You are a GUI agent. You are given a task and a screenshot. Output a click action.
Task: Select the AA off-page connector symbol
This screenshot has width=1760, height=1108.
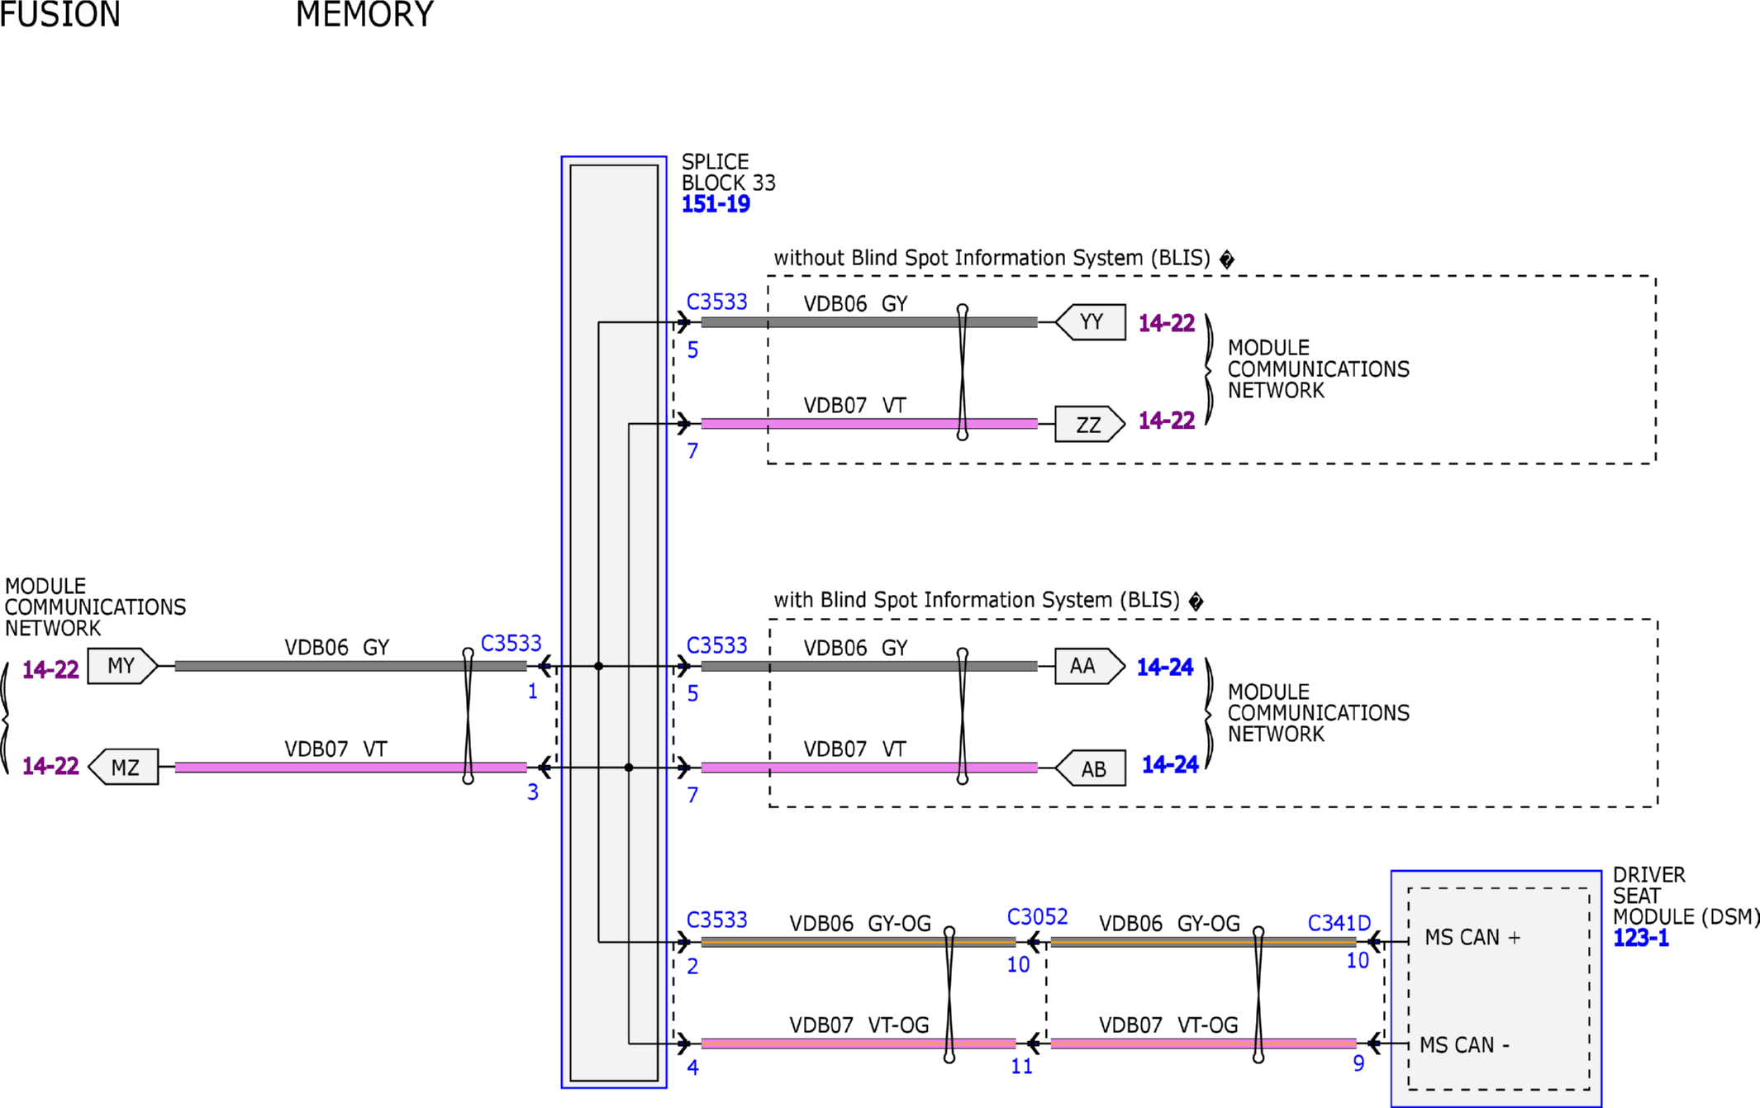click(1091, 666)
